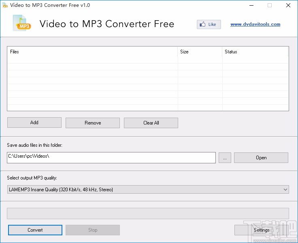Click the conversion progress bar
Viewport: 298px width, 243px height.
coord(148,213)
